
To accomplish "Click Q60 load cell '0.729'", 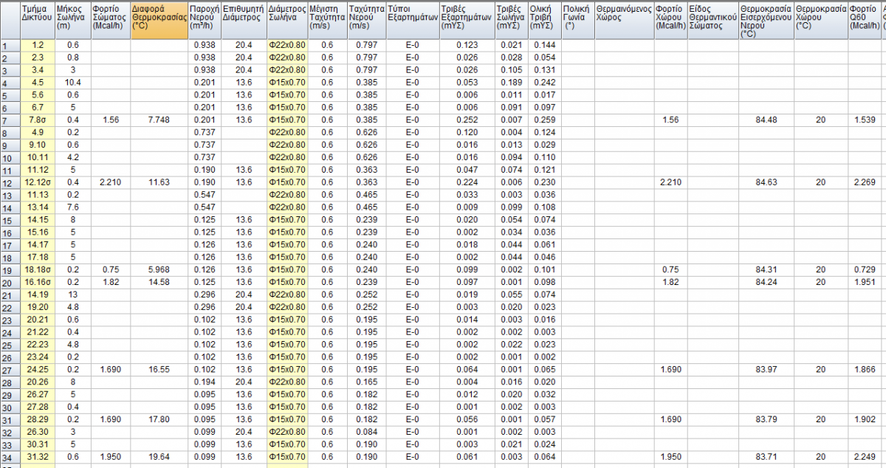I will pos(864,269).
